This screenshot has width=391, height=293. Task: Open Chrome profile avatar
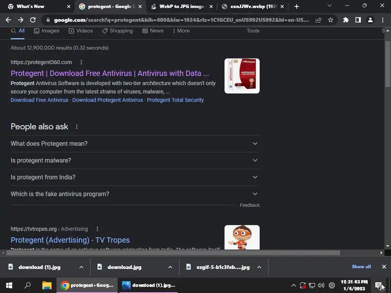370,20
